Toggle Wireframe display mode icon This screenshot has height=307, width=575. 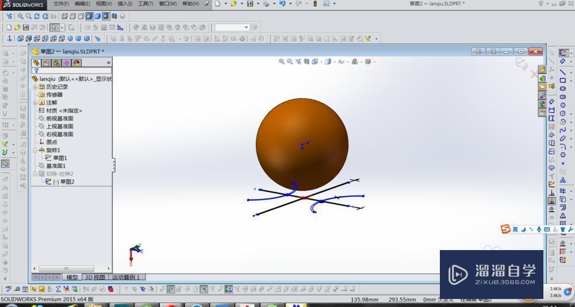64,16
